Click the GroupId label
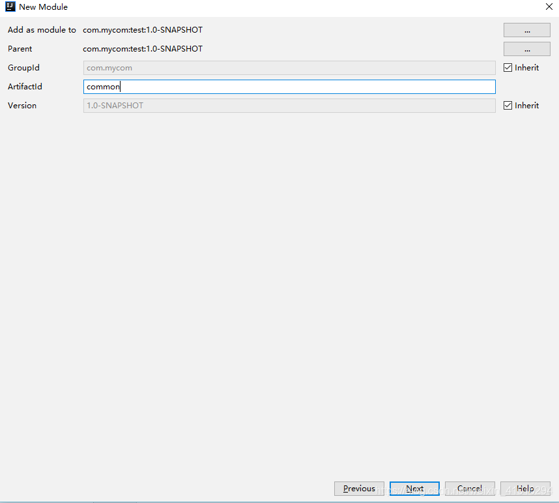 tap(23, 68)
